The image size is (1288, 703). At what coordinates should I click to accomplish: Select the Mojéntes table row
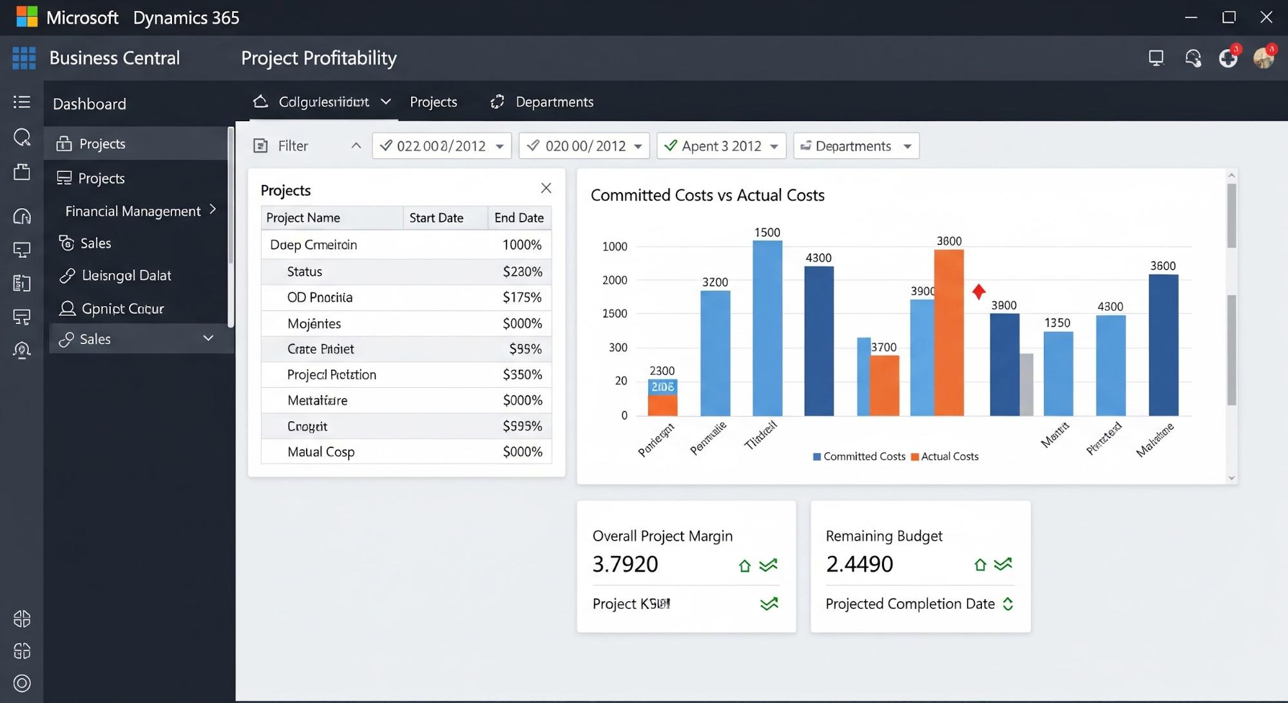pyautogui.click(x=406, y=323)
